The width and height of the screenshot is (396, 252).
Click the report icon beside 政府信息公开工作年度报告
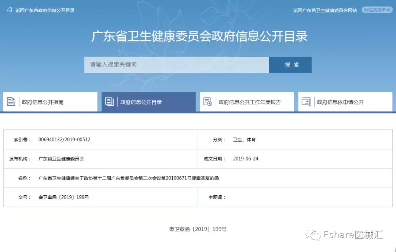click(x=208, y=102)
